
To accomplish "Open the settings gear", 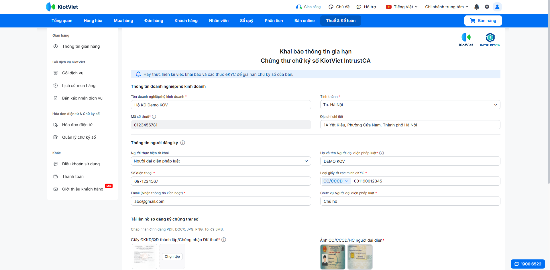I will point(487,7).
